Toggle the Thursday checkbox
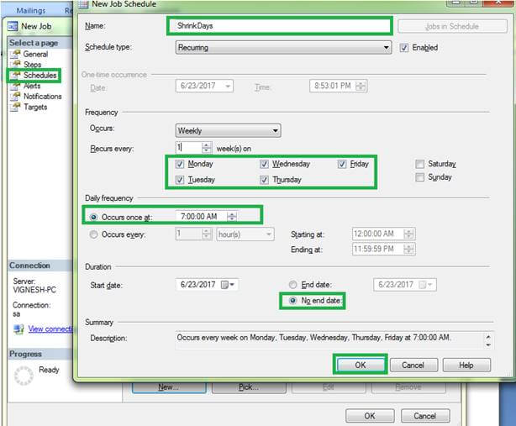 click(x=264, y=180)
